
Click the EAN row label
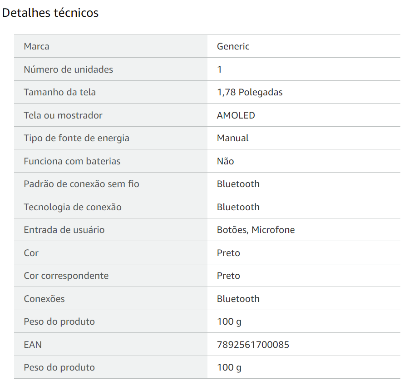33,345
